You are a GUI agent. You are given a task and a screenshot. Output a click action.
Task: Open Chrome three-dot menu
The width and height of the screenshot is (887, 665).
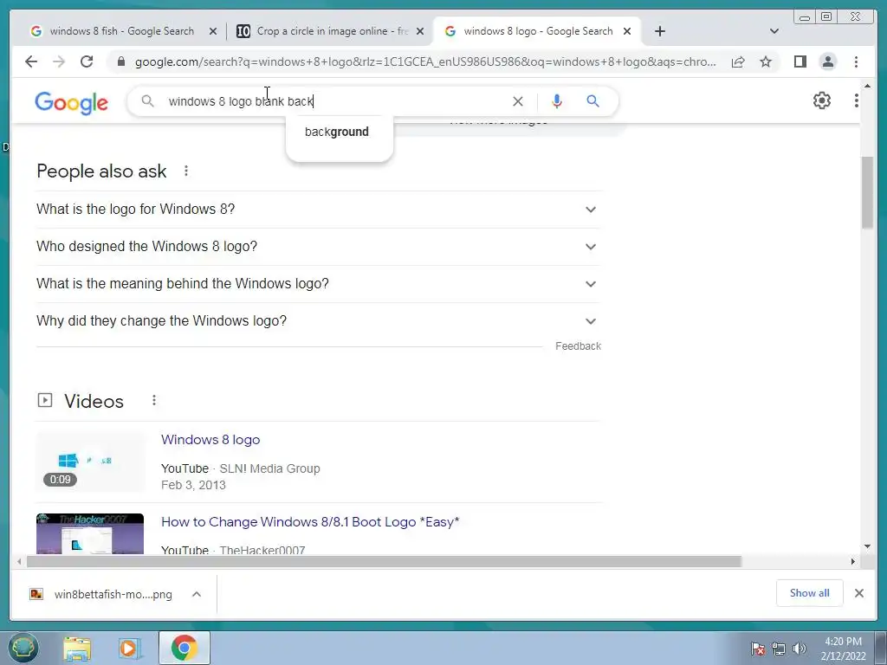(x=857, y=61)
